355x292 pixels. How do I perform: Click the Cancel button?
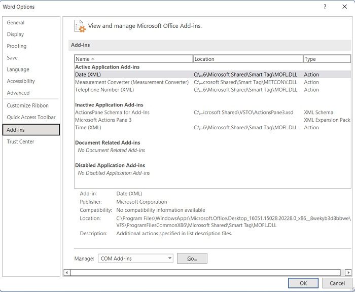click(x=337, y=283)
